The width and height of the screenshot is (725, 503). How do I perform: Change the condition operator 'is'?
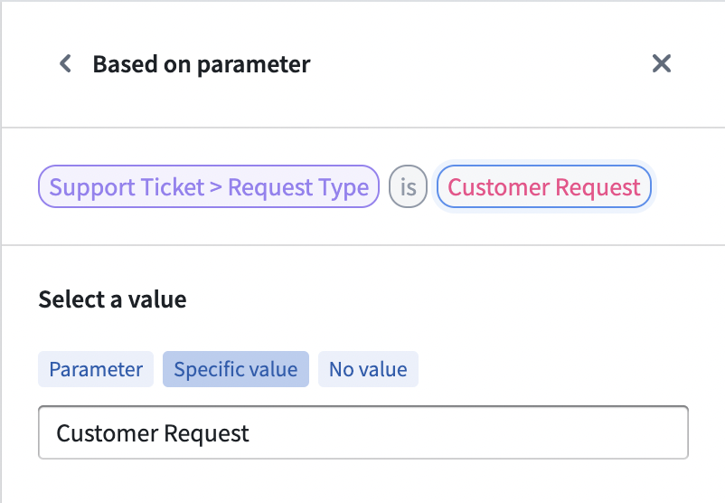click(x=408, y=186)
